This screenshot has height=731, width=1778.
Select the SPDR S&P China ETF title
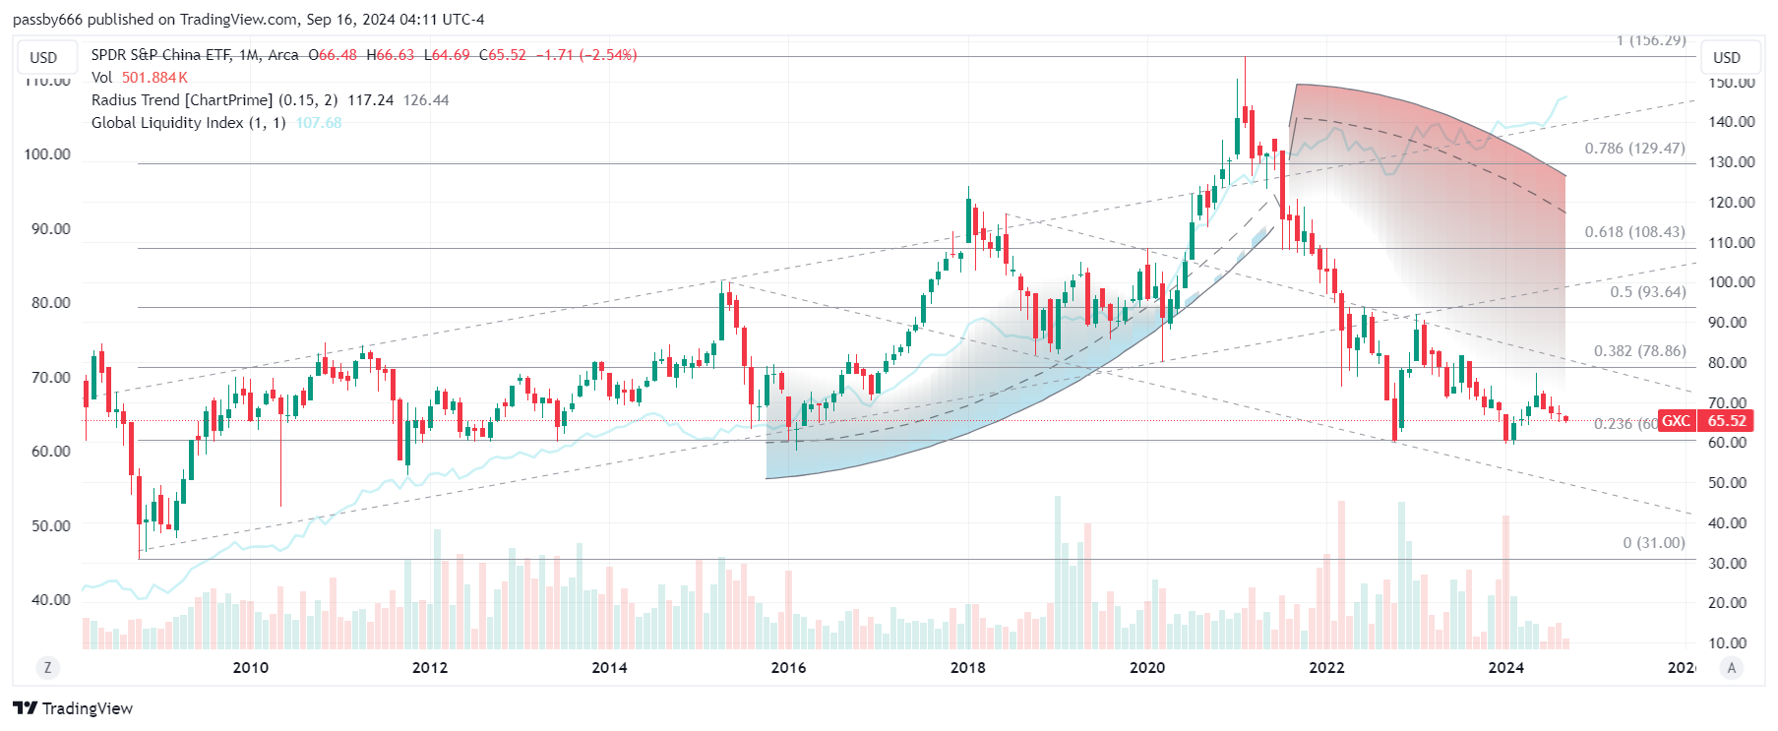[x=195, y=55]
